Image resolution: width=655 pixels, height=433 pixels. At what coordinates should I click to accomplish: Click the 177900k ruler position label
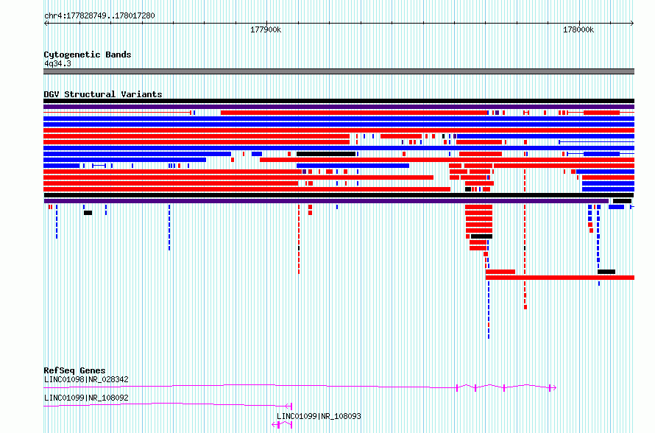(x=266, y=29)
